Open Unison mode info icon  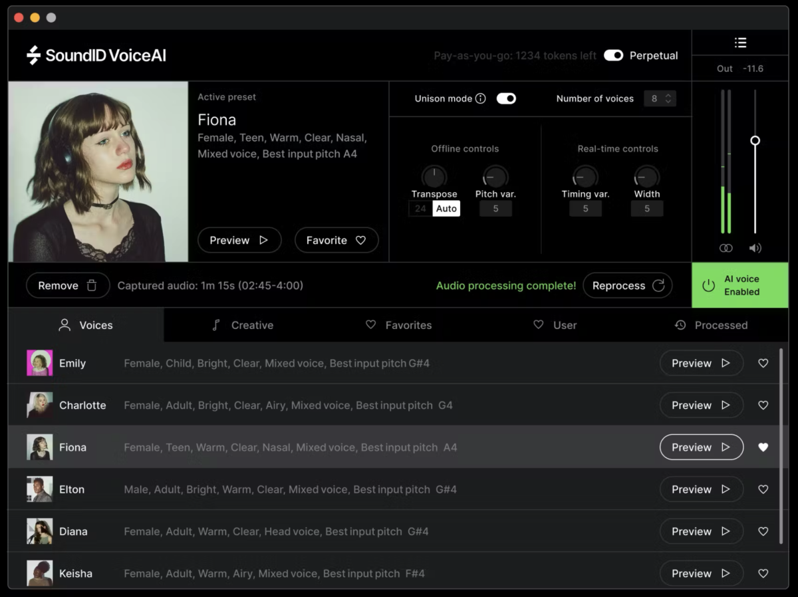tap(481, 98)
